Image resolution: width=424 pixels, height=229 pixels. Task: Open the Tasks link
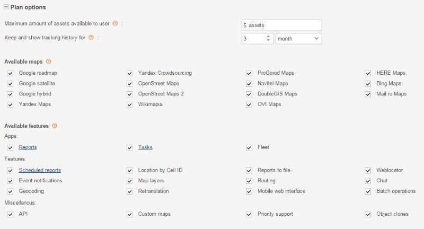[145, 147]
